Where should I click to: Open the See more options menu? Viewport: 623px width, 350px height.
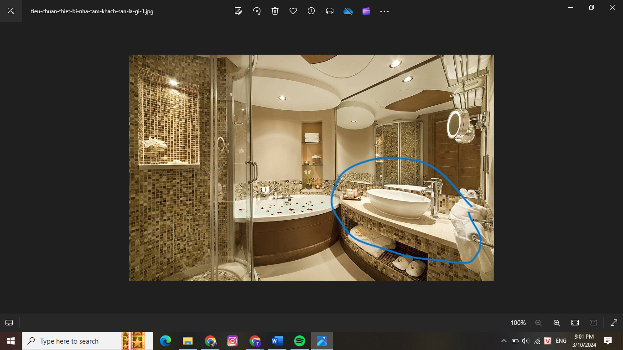(384, 11)
